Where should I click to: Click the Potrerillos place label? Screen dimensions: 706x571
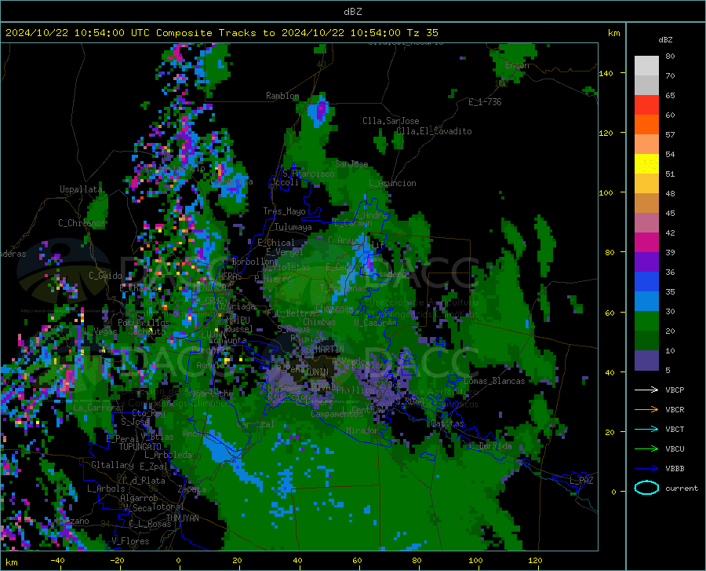tap(144, 323)
